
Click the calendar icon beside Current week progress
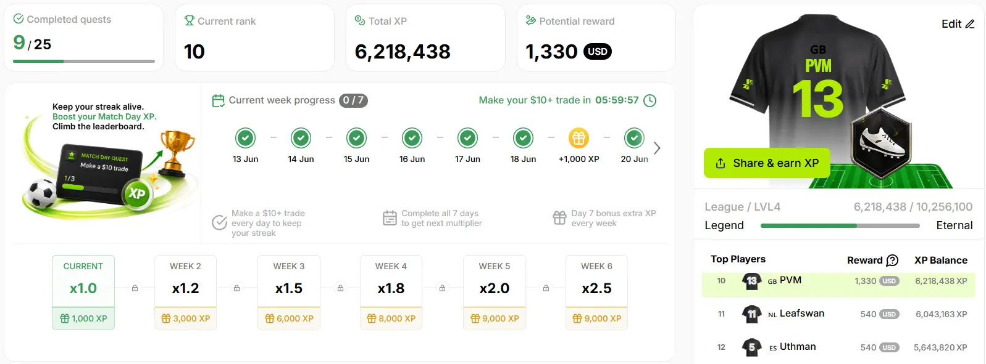pyautogui.click(x=218, y=100)
